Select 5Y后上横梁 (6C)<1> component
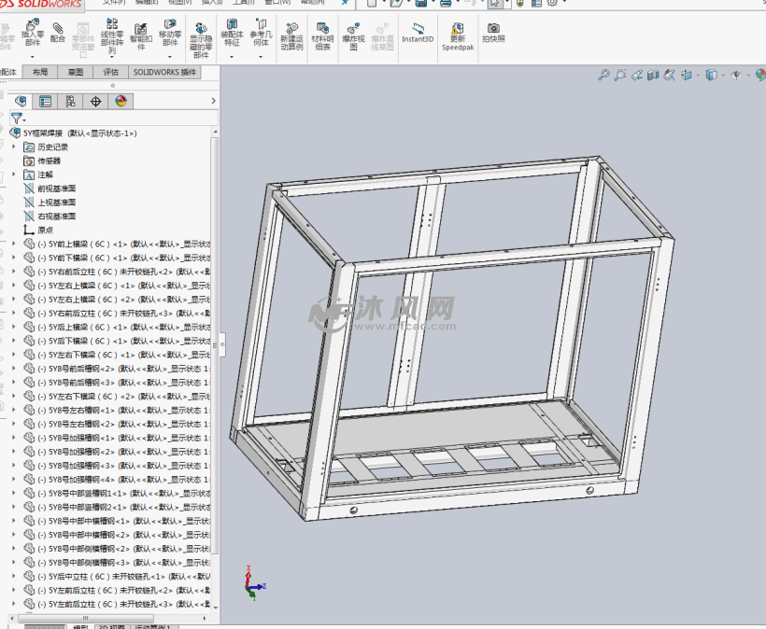 (x=118, y=327)
